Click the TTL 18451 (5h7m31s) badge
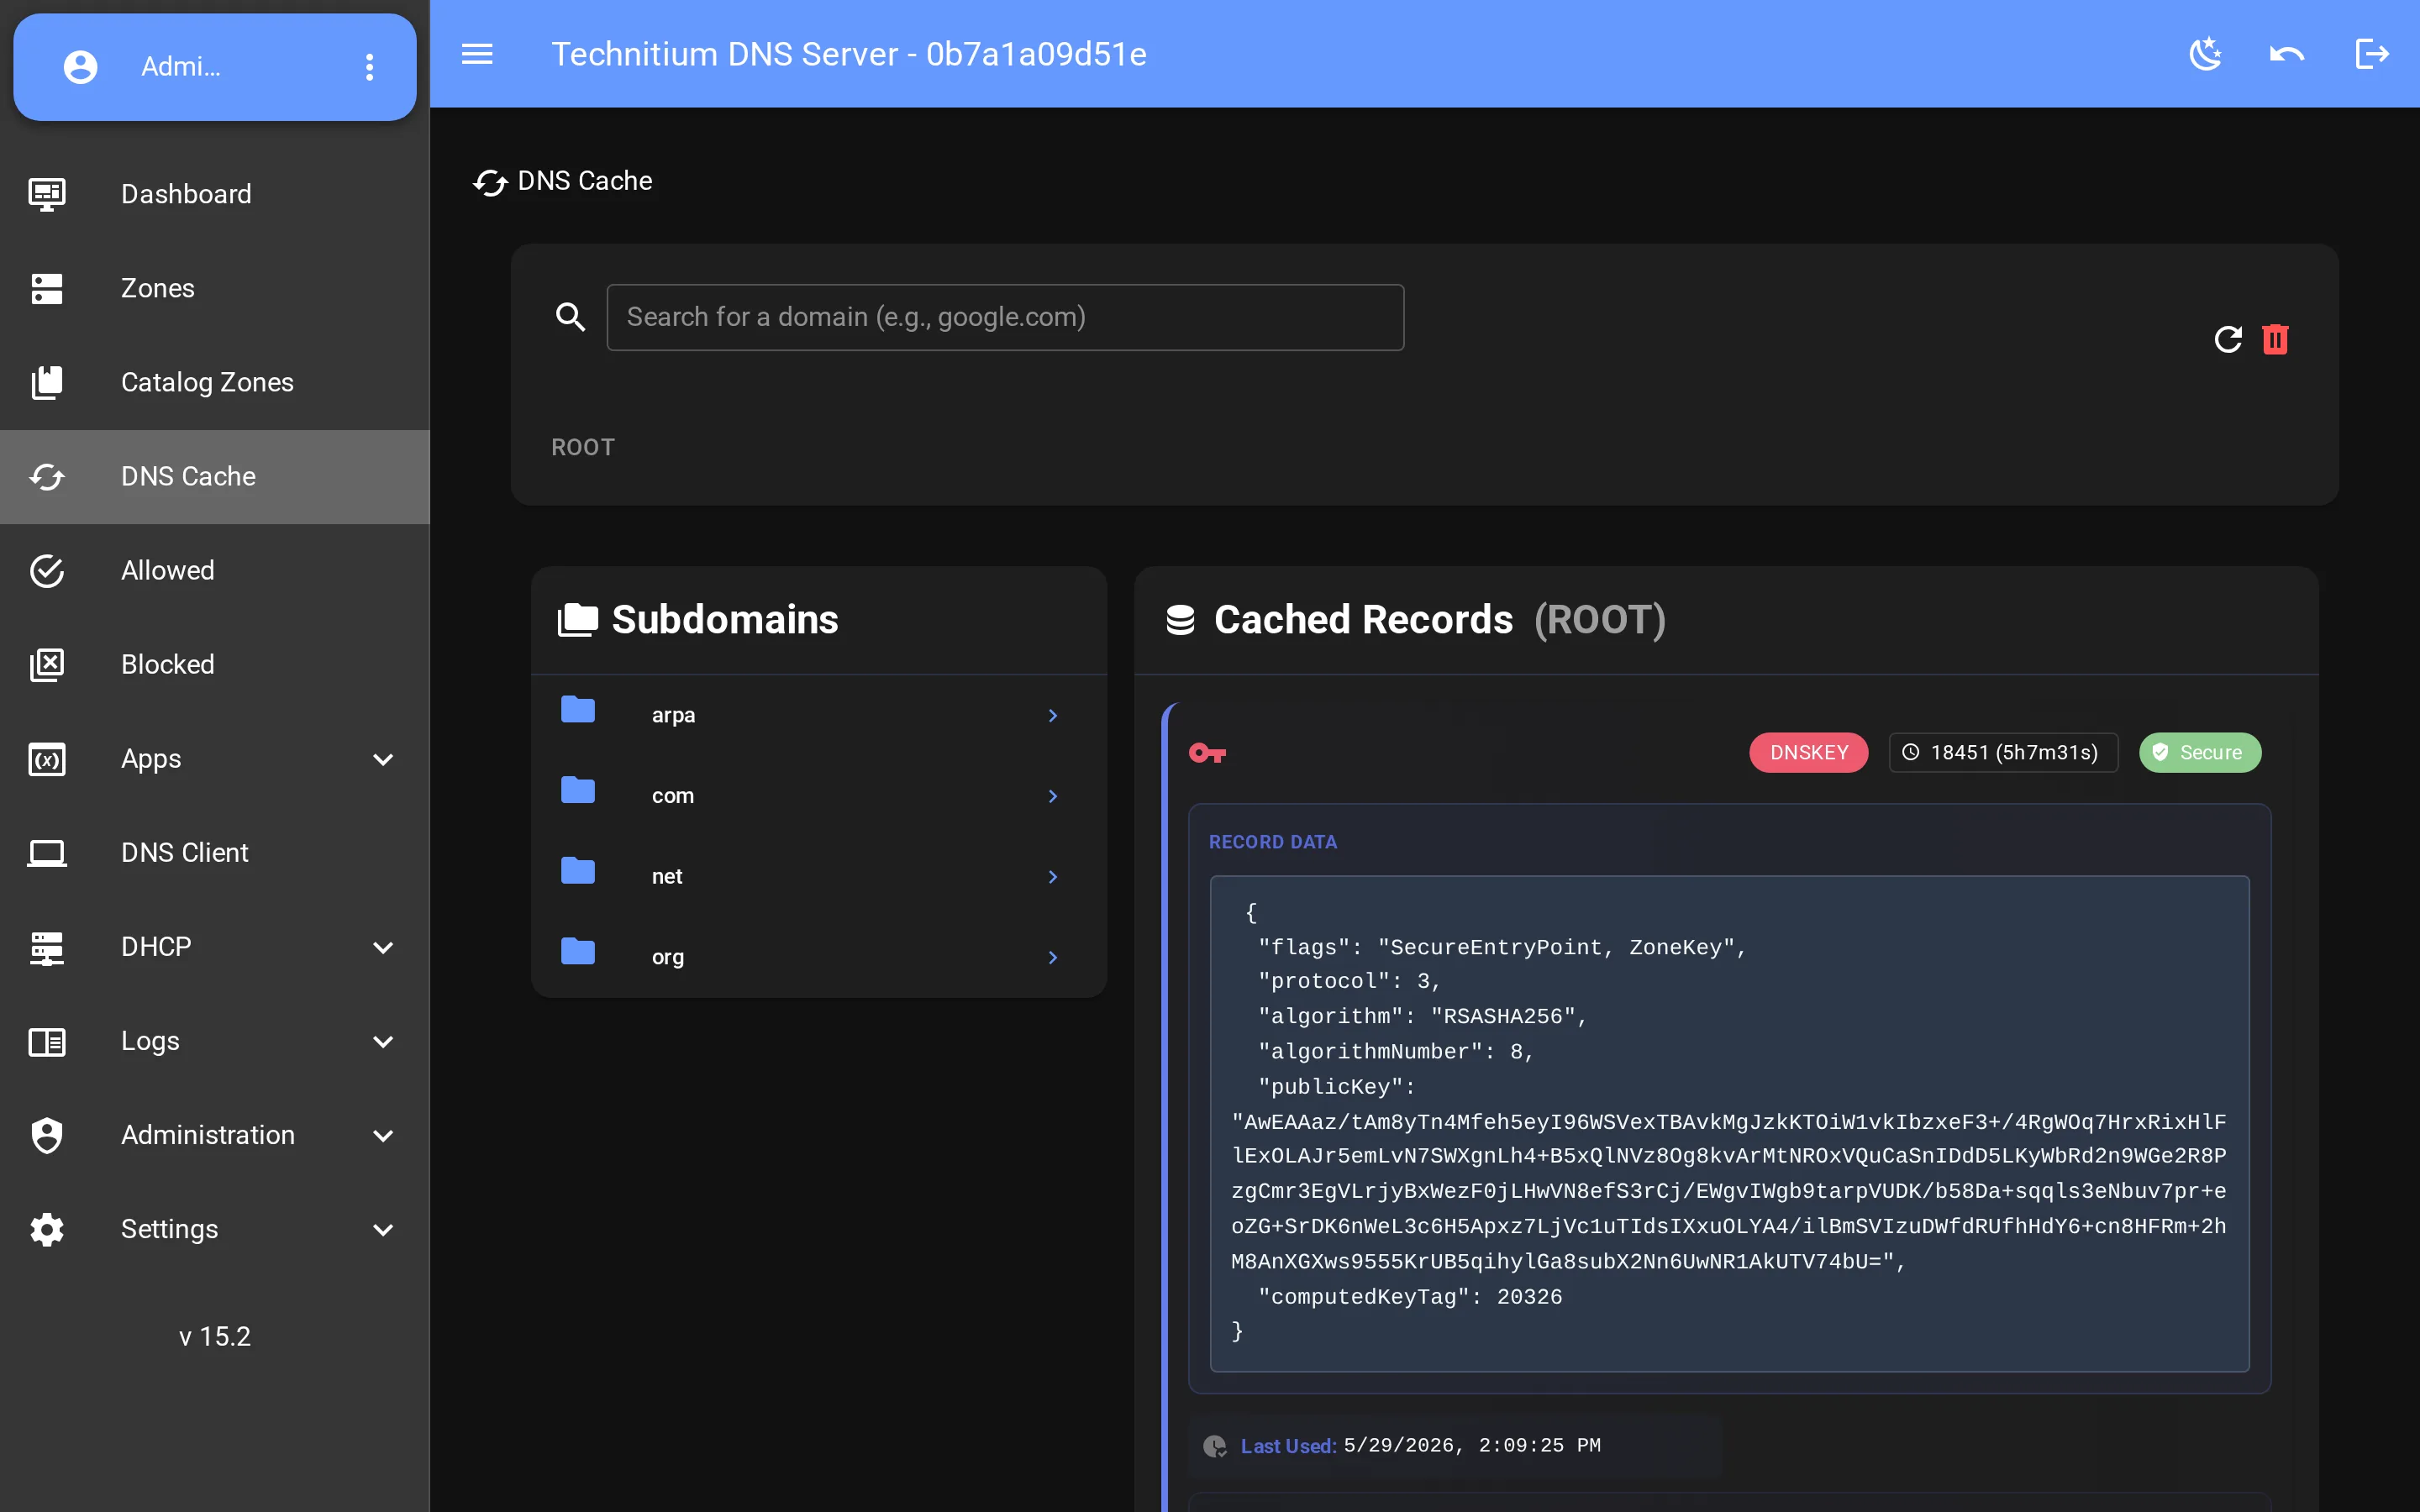Viewport: 2420px width, 1512px height. click(2003, 752)
